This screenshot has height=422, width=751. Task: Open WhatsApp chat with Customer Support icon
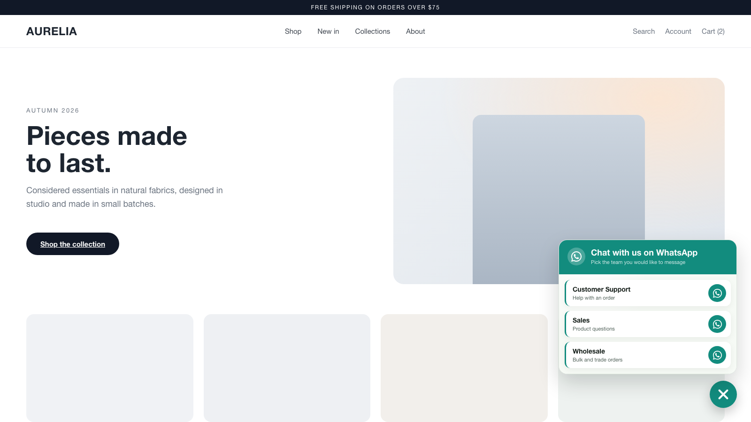coord(717,293)
